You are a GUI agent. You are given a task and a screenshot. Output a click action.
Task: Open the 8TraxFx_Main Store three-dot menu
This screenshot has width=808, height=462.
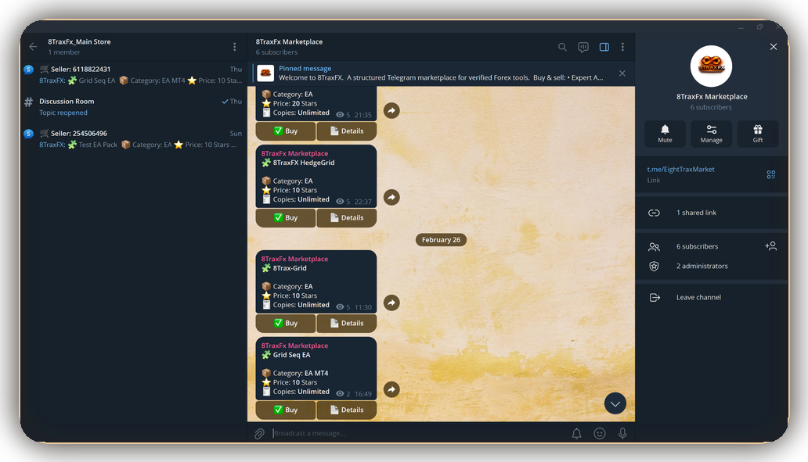[x=234, y=47]
